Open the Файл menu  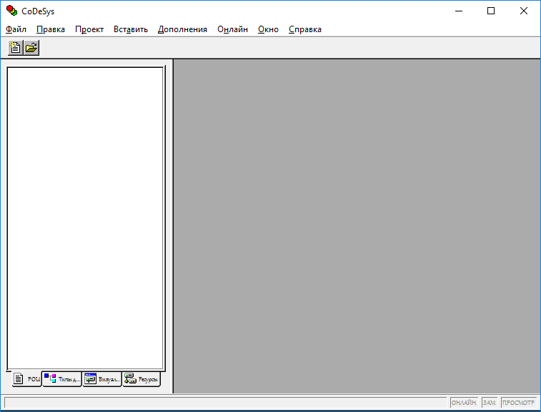16,29
